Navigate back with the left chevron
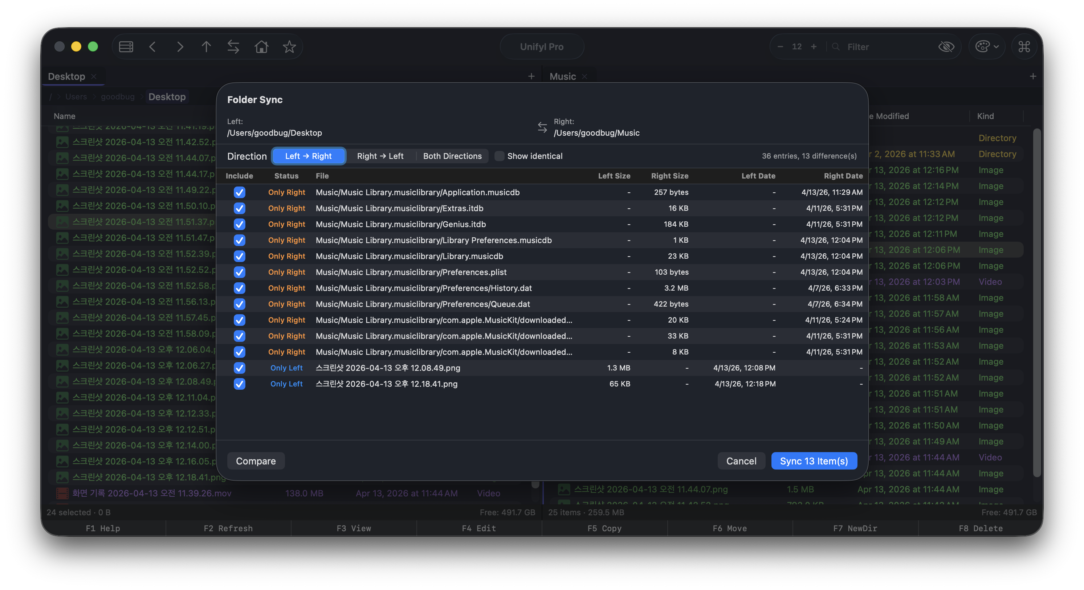This screenshot has height=590, width=1084. coord(153,47)
